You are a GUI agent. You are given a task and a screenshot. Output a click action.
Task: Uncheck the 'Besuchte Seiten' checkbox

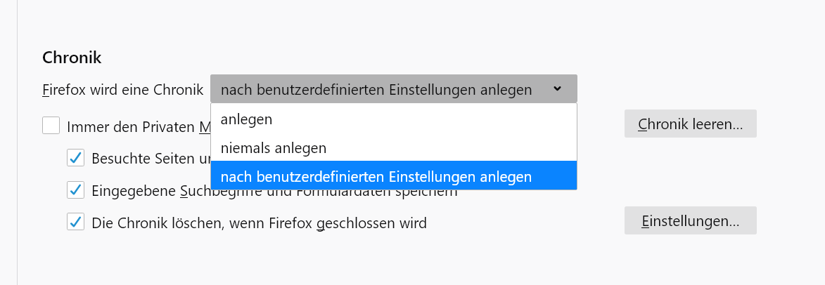(76, 158)
